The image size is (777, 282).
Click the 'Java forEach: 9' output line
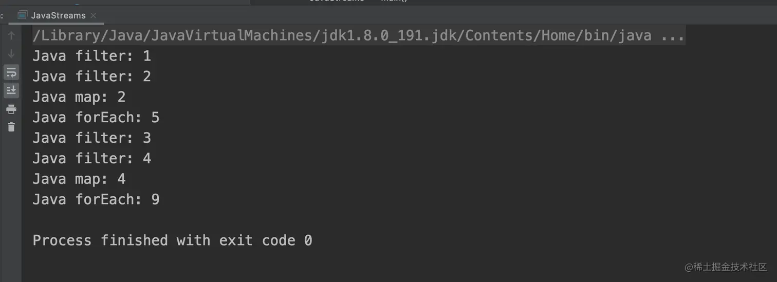[96, 199]
